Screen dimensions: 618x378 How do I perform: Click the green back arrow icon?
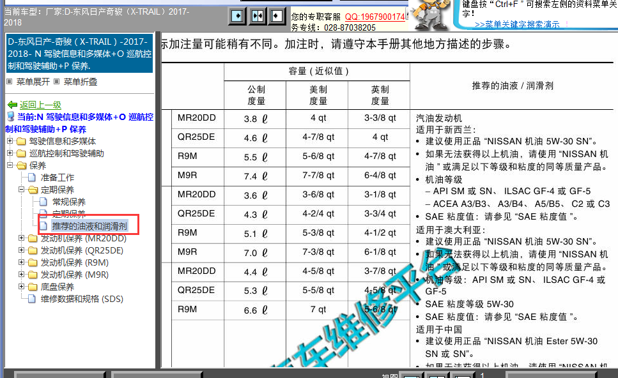[x=13, y=105]
